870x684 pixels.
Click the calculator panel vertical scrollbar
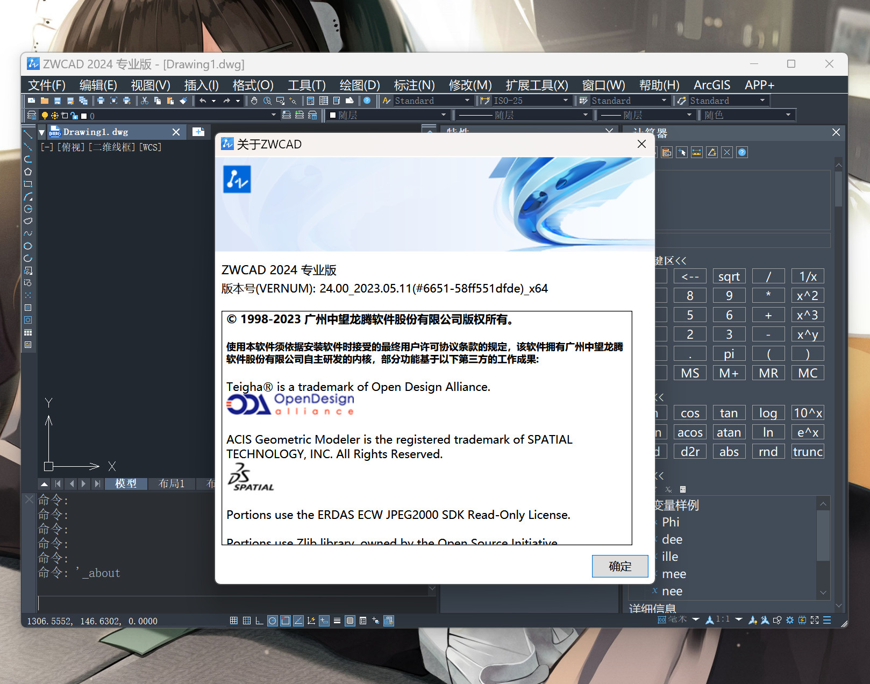tap(838, 188)
